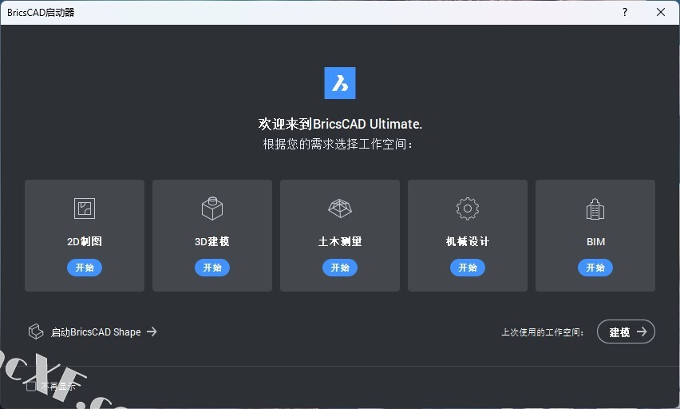
Task: Click the 机械设计 label
Action: coord(468,241)
